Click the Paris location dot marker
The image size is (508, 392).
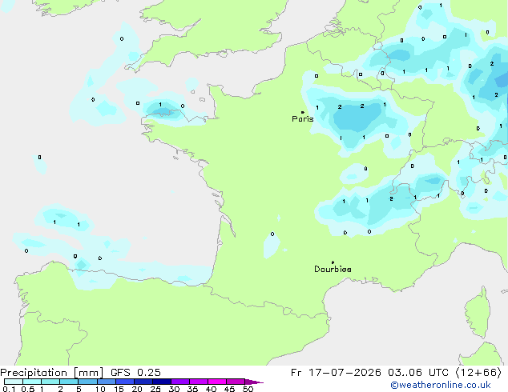(x=303, y=112)
